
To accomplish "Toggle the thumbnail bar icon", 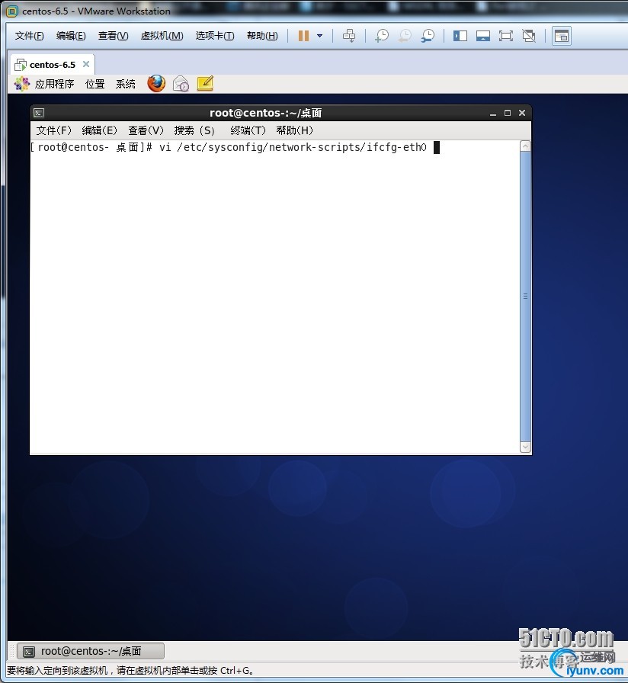I will pyautogui.click(x=483, y=36).
